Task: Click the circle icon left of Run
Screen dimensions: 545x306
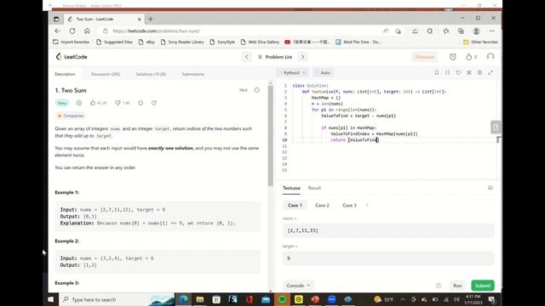Action: tap(439, 286)
